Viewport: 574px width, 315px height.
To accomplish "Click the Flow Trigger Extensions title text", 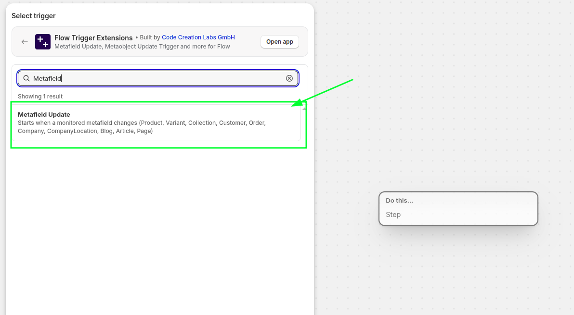I will [x=93, y=38].
